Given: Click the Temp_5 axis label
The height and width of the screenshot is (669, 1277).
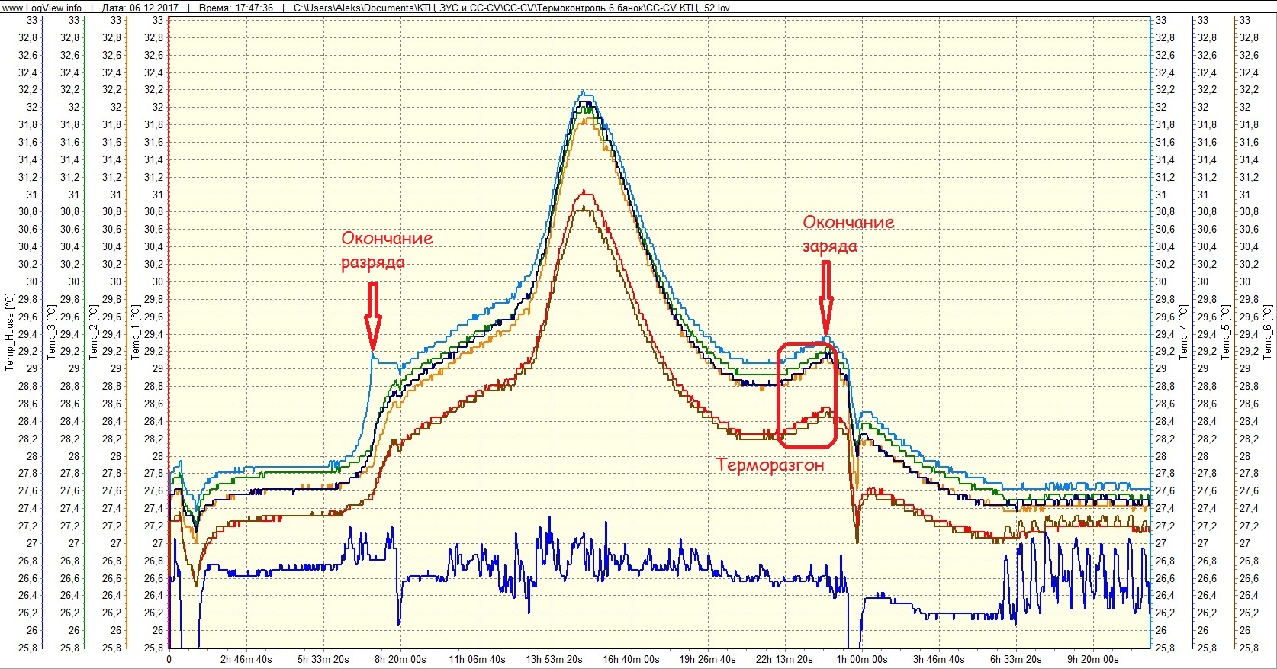Looking at the screenshot, I should 1225,332.
